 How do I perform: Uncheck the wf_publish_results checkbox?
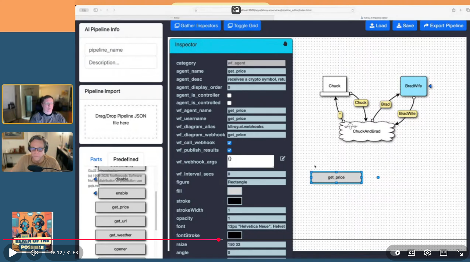pos(229,150)
